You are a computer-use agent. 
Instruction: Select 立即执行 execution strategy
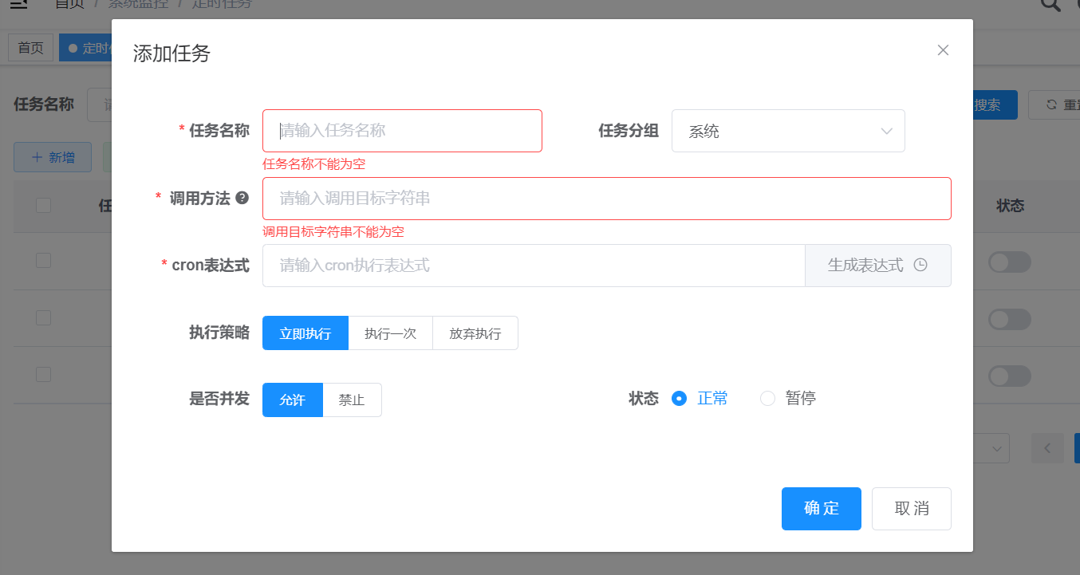coord(305,333)
